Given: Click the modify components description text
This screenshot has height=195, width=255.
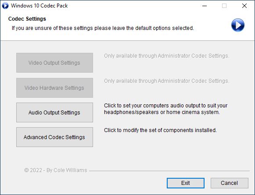Looking at the screenshot, I should pyautogui.click(x=160, y=130).
